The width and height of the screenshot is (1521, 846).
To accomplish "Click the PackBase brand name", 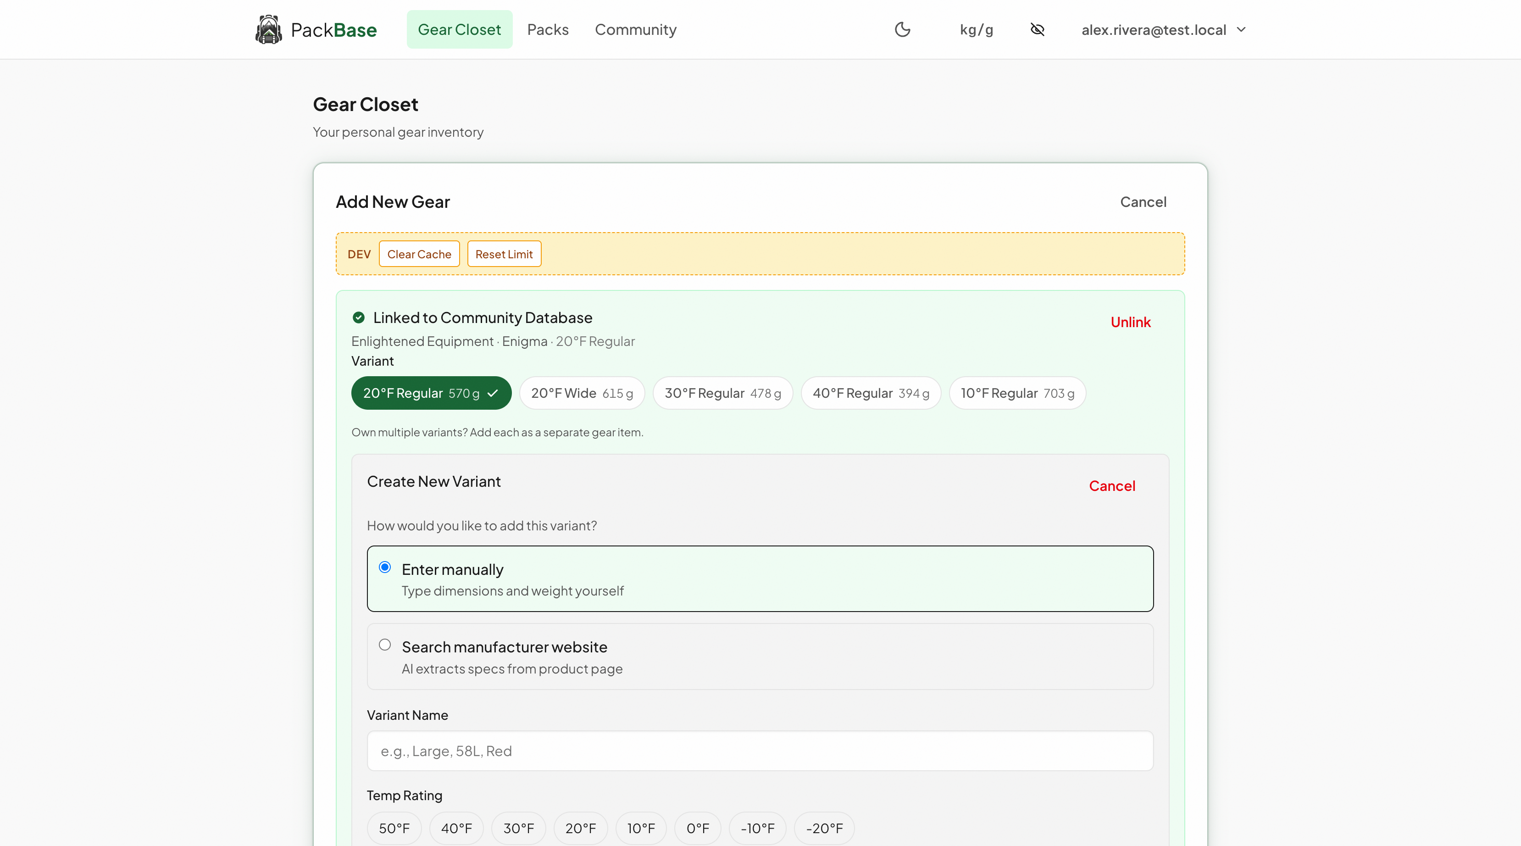I will (x=333, y=29).
